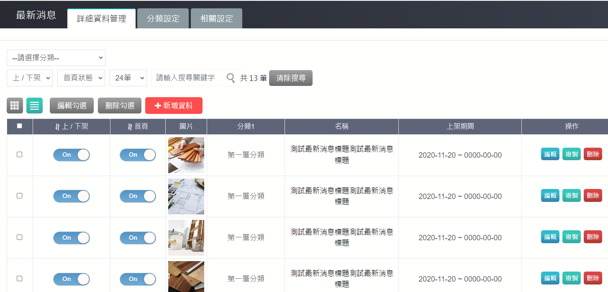This screenshot has width=608, height=292.
Task: Click 刪除 in the wood flooring row
Action: point(593,278)
